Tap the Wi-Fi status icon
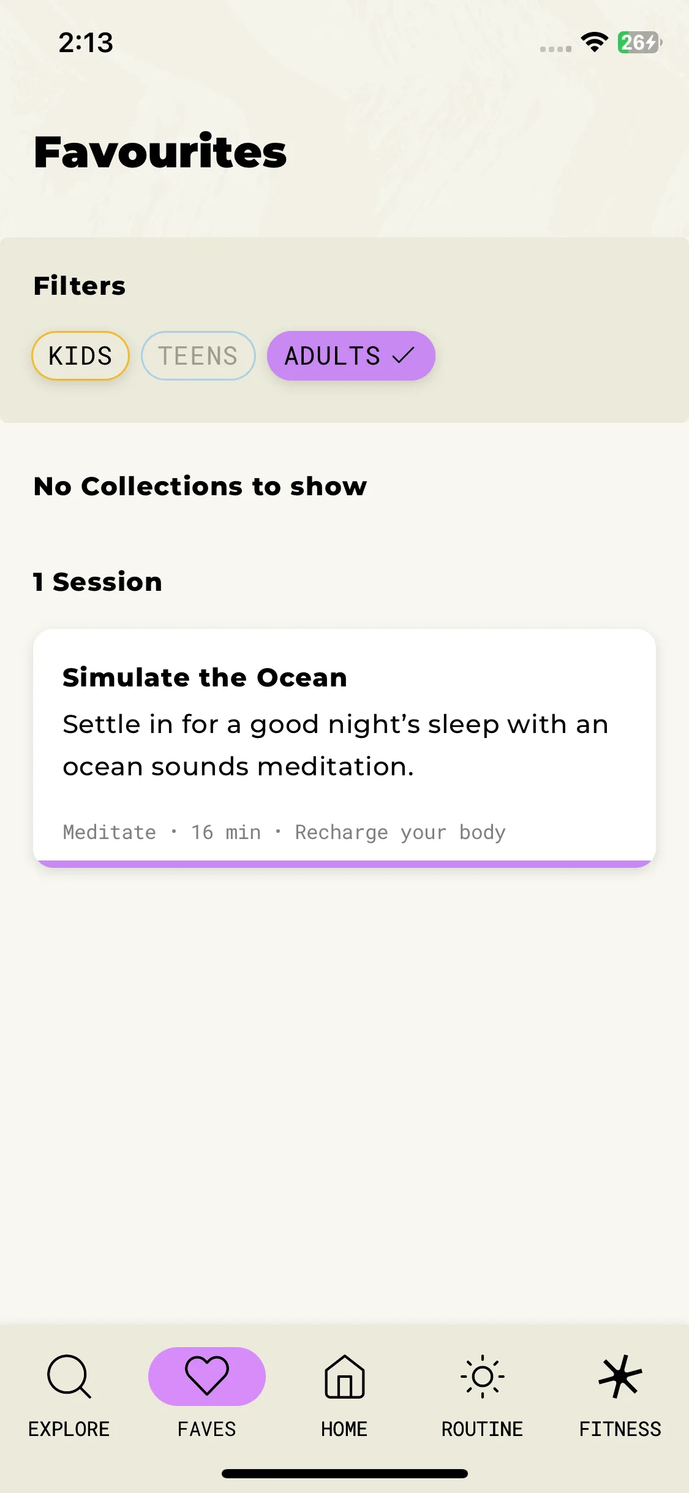 [x=594, y=42]
